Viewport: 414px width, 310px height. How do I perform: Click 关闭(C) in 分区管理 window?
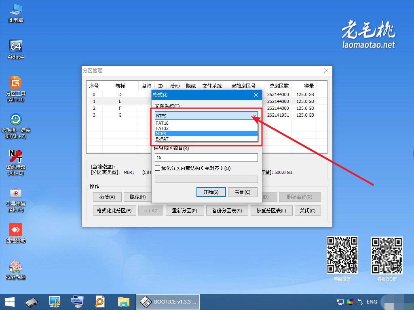(308, 211)
